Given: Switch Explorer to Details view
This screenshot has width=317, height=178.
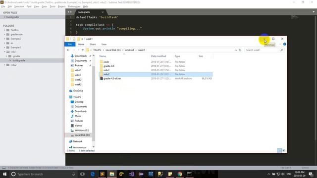Looking at the screenshot, I should point(279,150).
